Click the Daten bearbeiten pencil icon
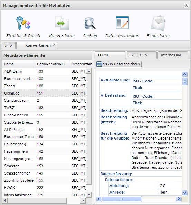Screen dimensions: 191x205 [x=122, y=23]
